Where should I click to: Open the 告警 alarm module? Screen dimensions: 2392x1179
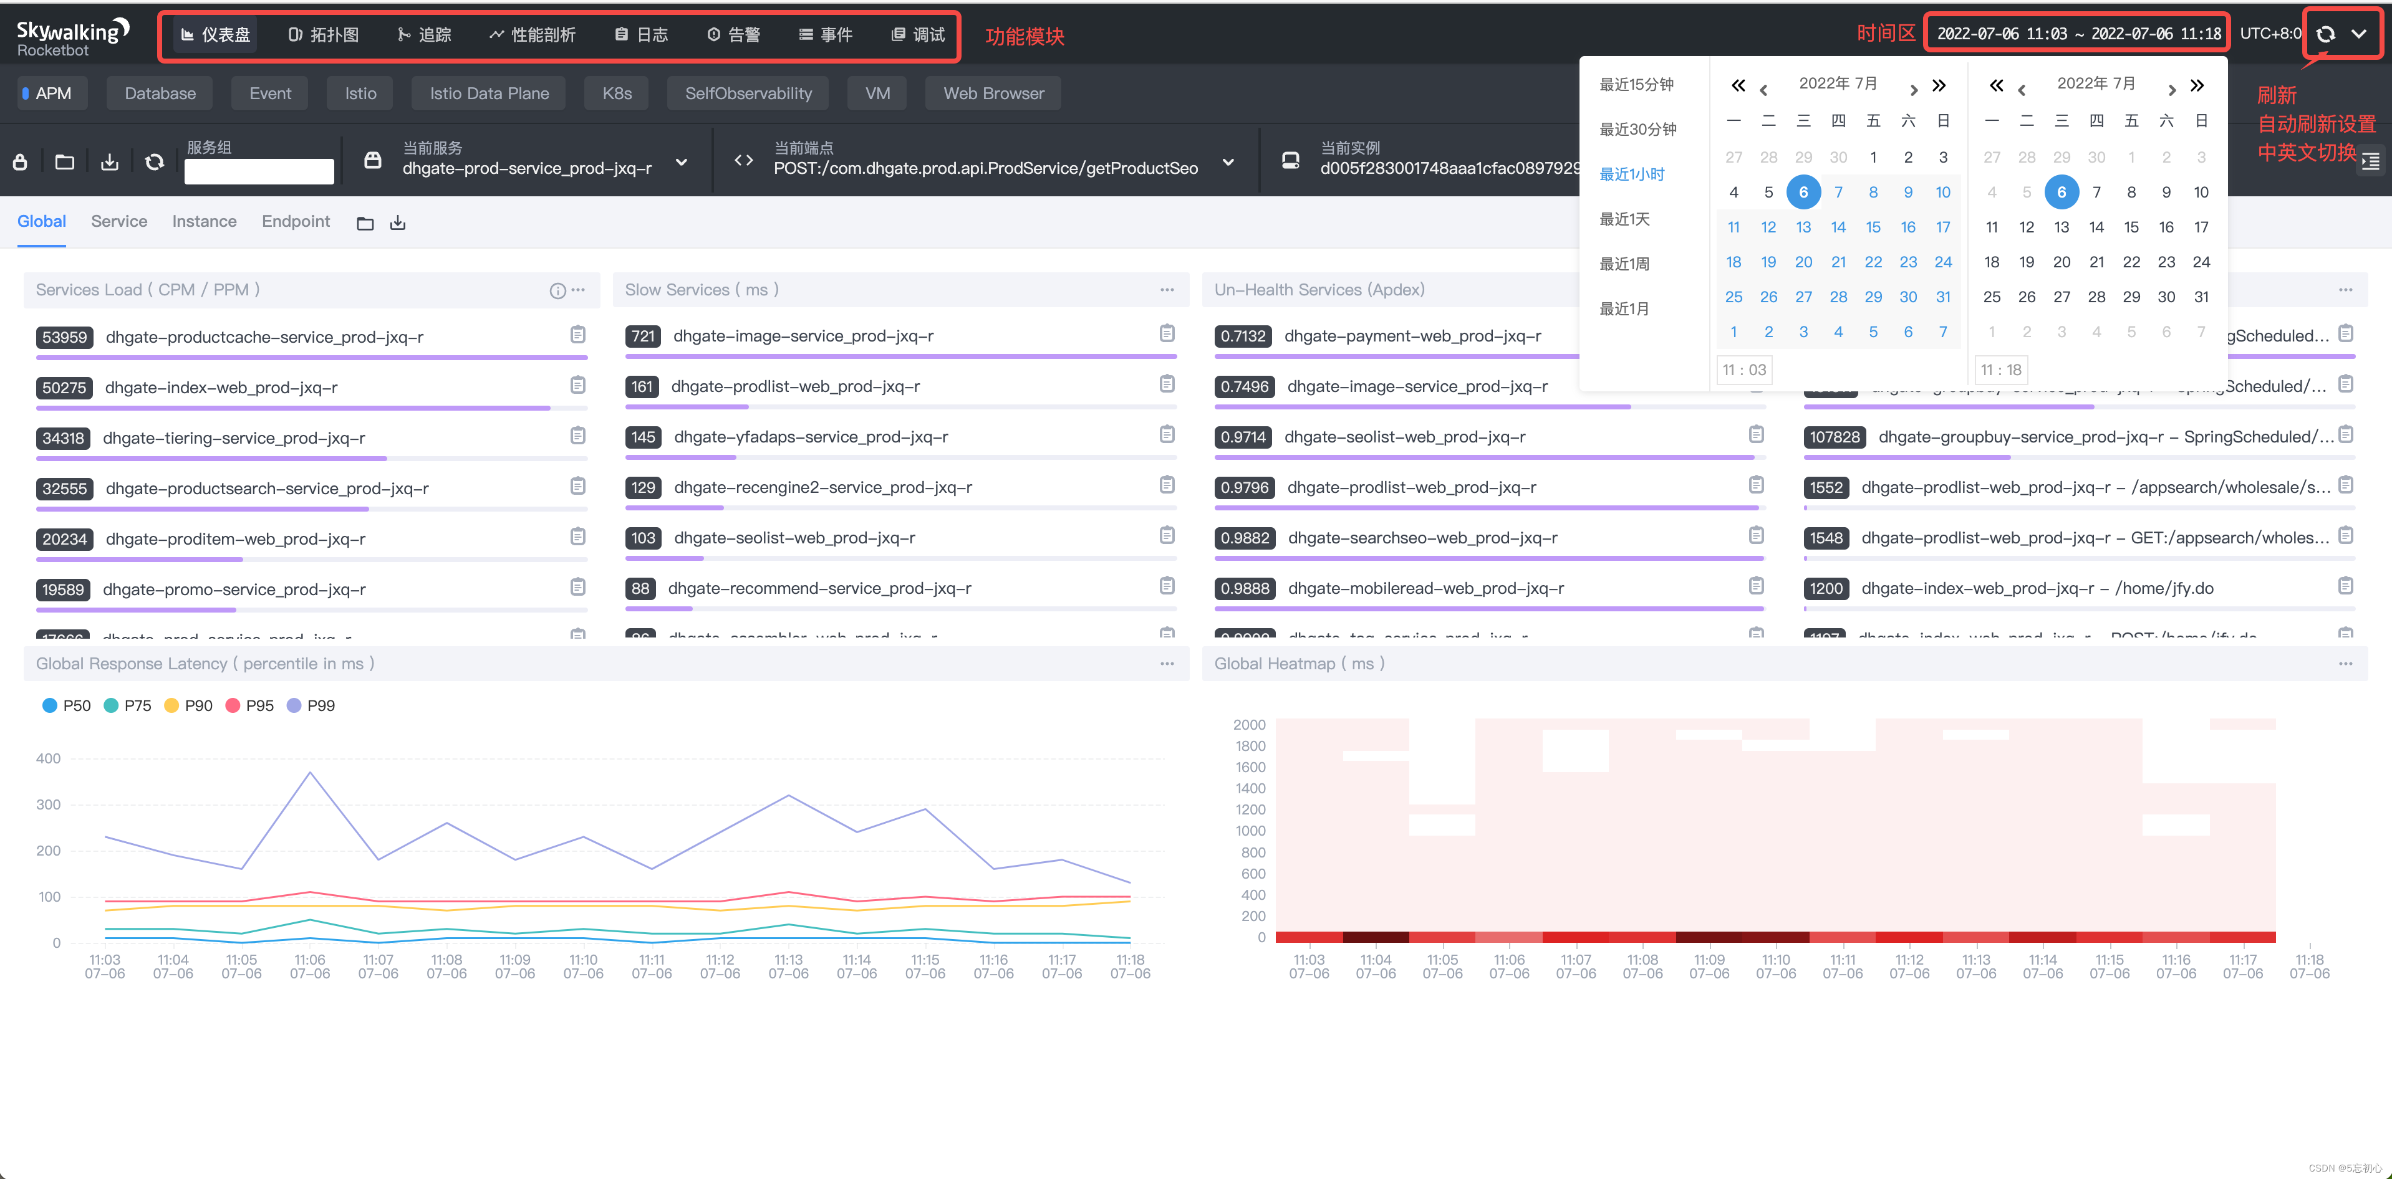tap(733, 36)
